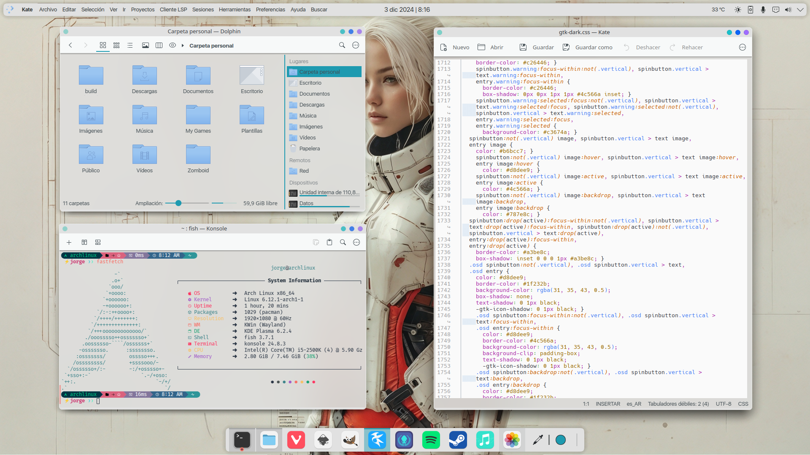Screen dimensions: 810x455
Task: Click Nuevo in Kate toolbar
Action: (455, 47)
